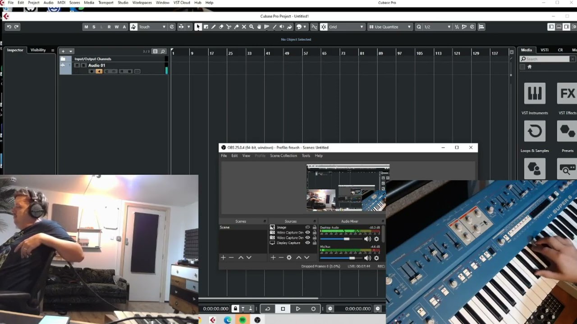This screenshot has height=324, width=577.
Task: Click the Home icon in Media rack
Action: [530, 67]
